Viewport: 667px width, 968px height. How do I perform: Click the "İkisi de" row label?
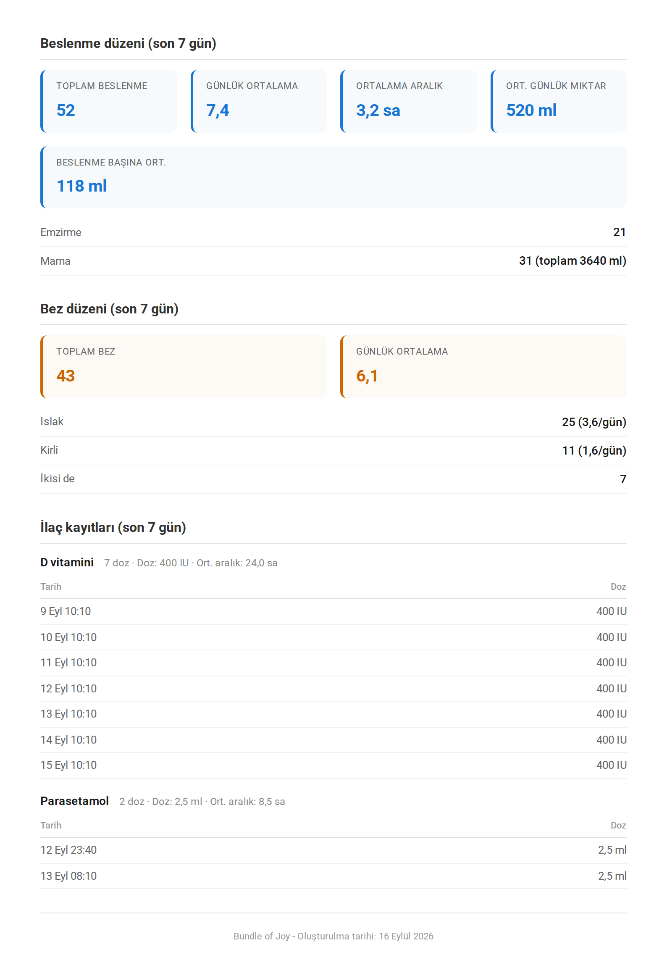pyautogui.click(x=58, y=479)
